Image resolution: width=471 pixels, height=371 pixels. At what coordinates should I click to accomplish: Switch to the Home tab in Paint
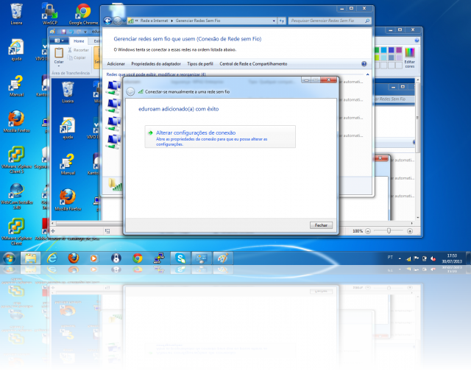79,41
